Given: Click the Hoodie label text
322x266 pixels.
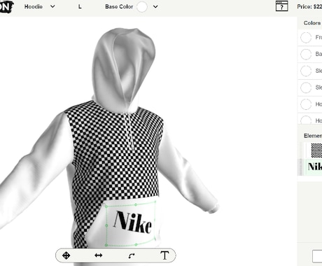Looking at the screenshot, I should tap(34, 6).
